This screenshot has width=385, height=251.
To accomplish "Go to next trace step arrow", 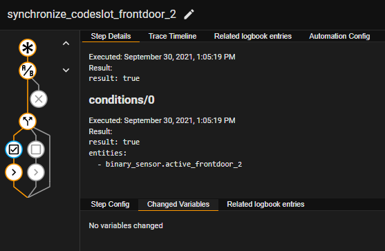I will pyautogui.click(x=66, y=71).
